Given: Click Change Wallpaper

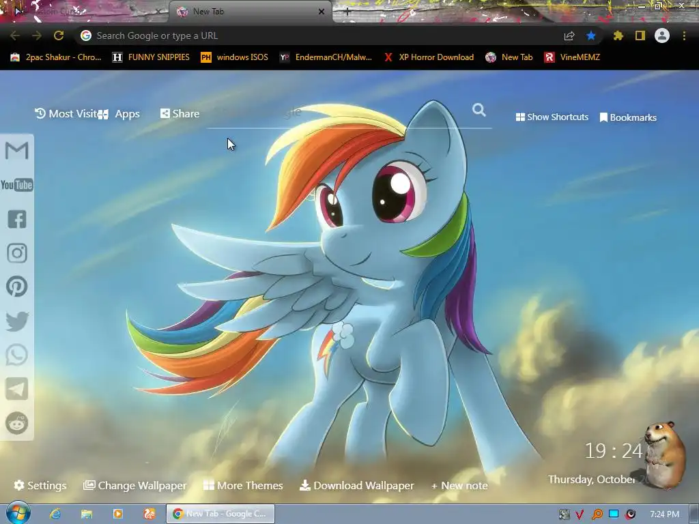Looking at the screenshot, I should coord(134,485).
